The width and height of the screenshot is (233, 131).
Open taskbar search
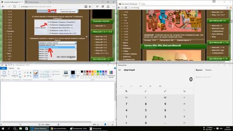9,128
